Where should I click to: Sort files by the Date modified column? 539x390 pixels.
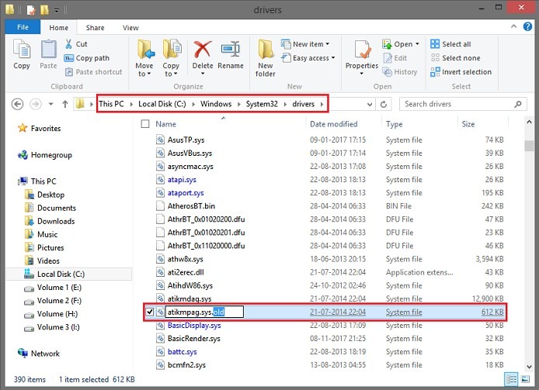tap(334, 124)
